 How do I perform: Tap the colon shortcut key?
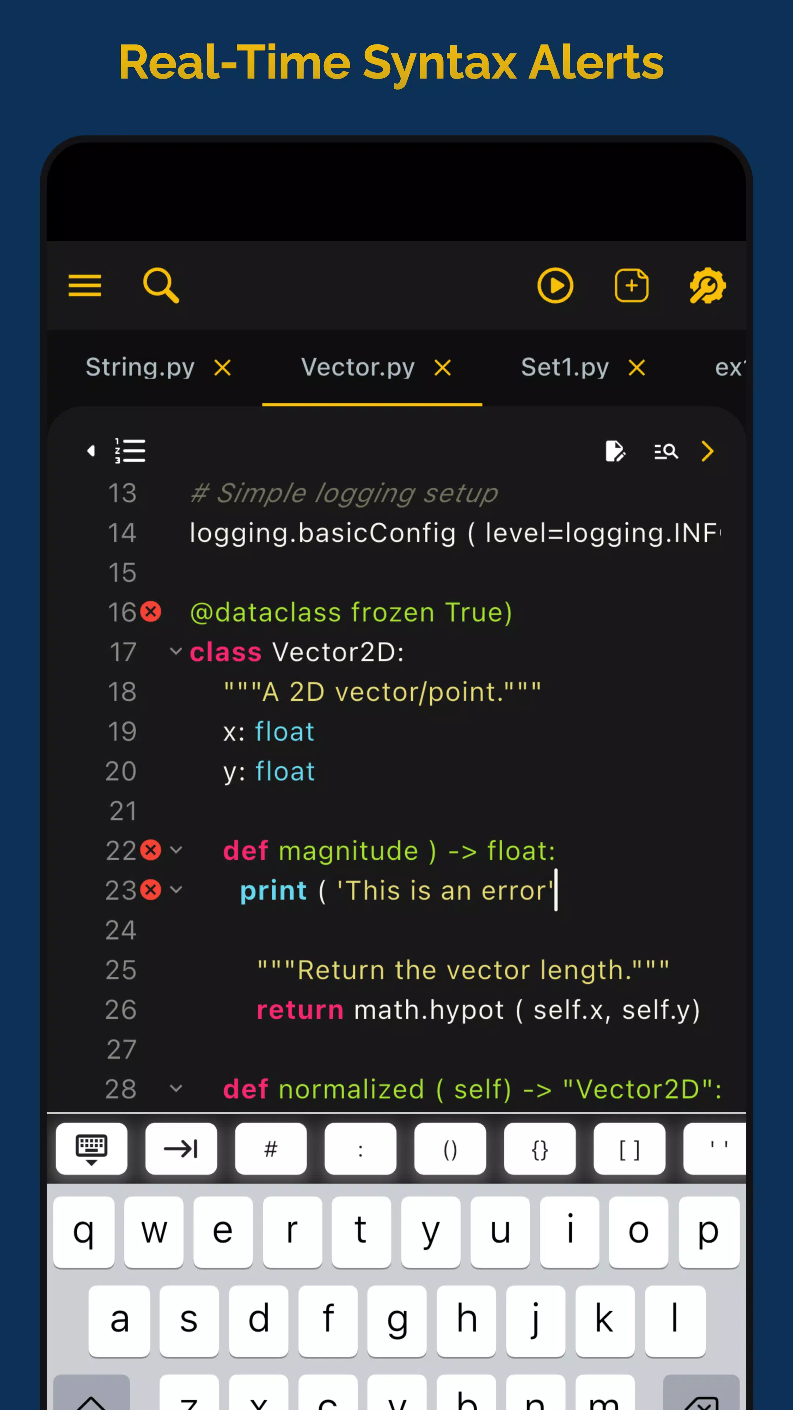tap(360, 1149)
